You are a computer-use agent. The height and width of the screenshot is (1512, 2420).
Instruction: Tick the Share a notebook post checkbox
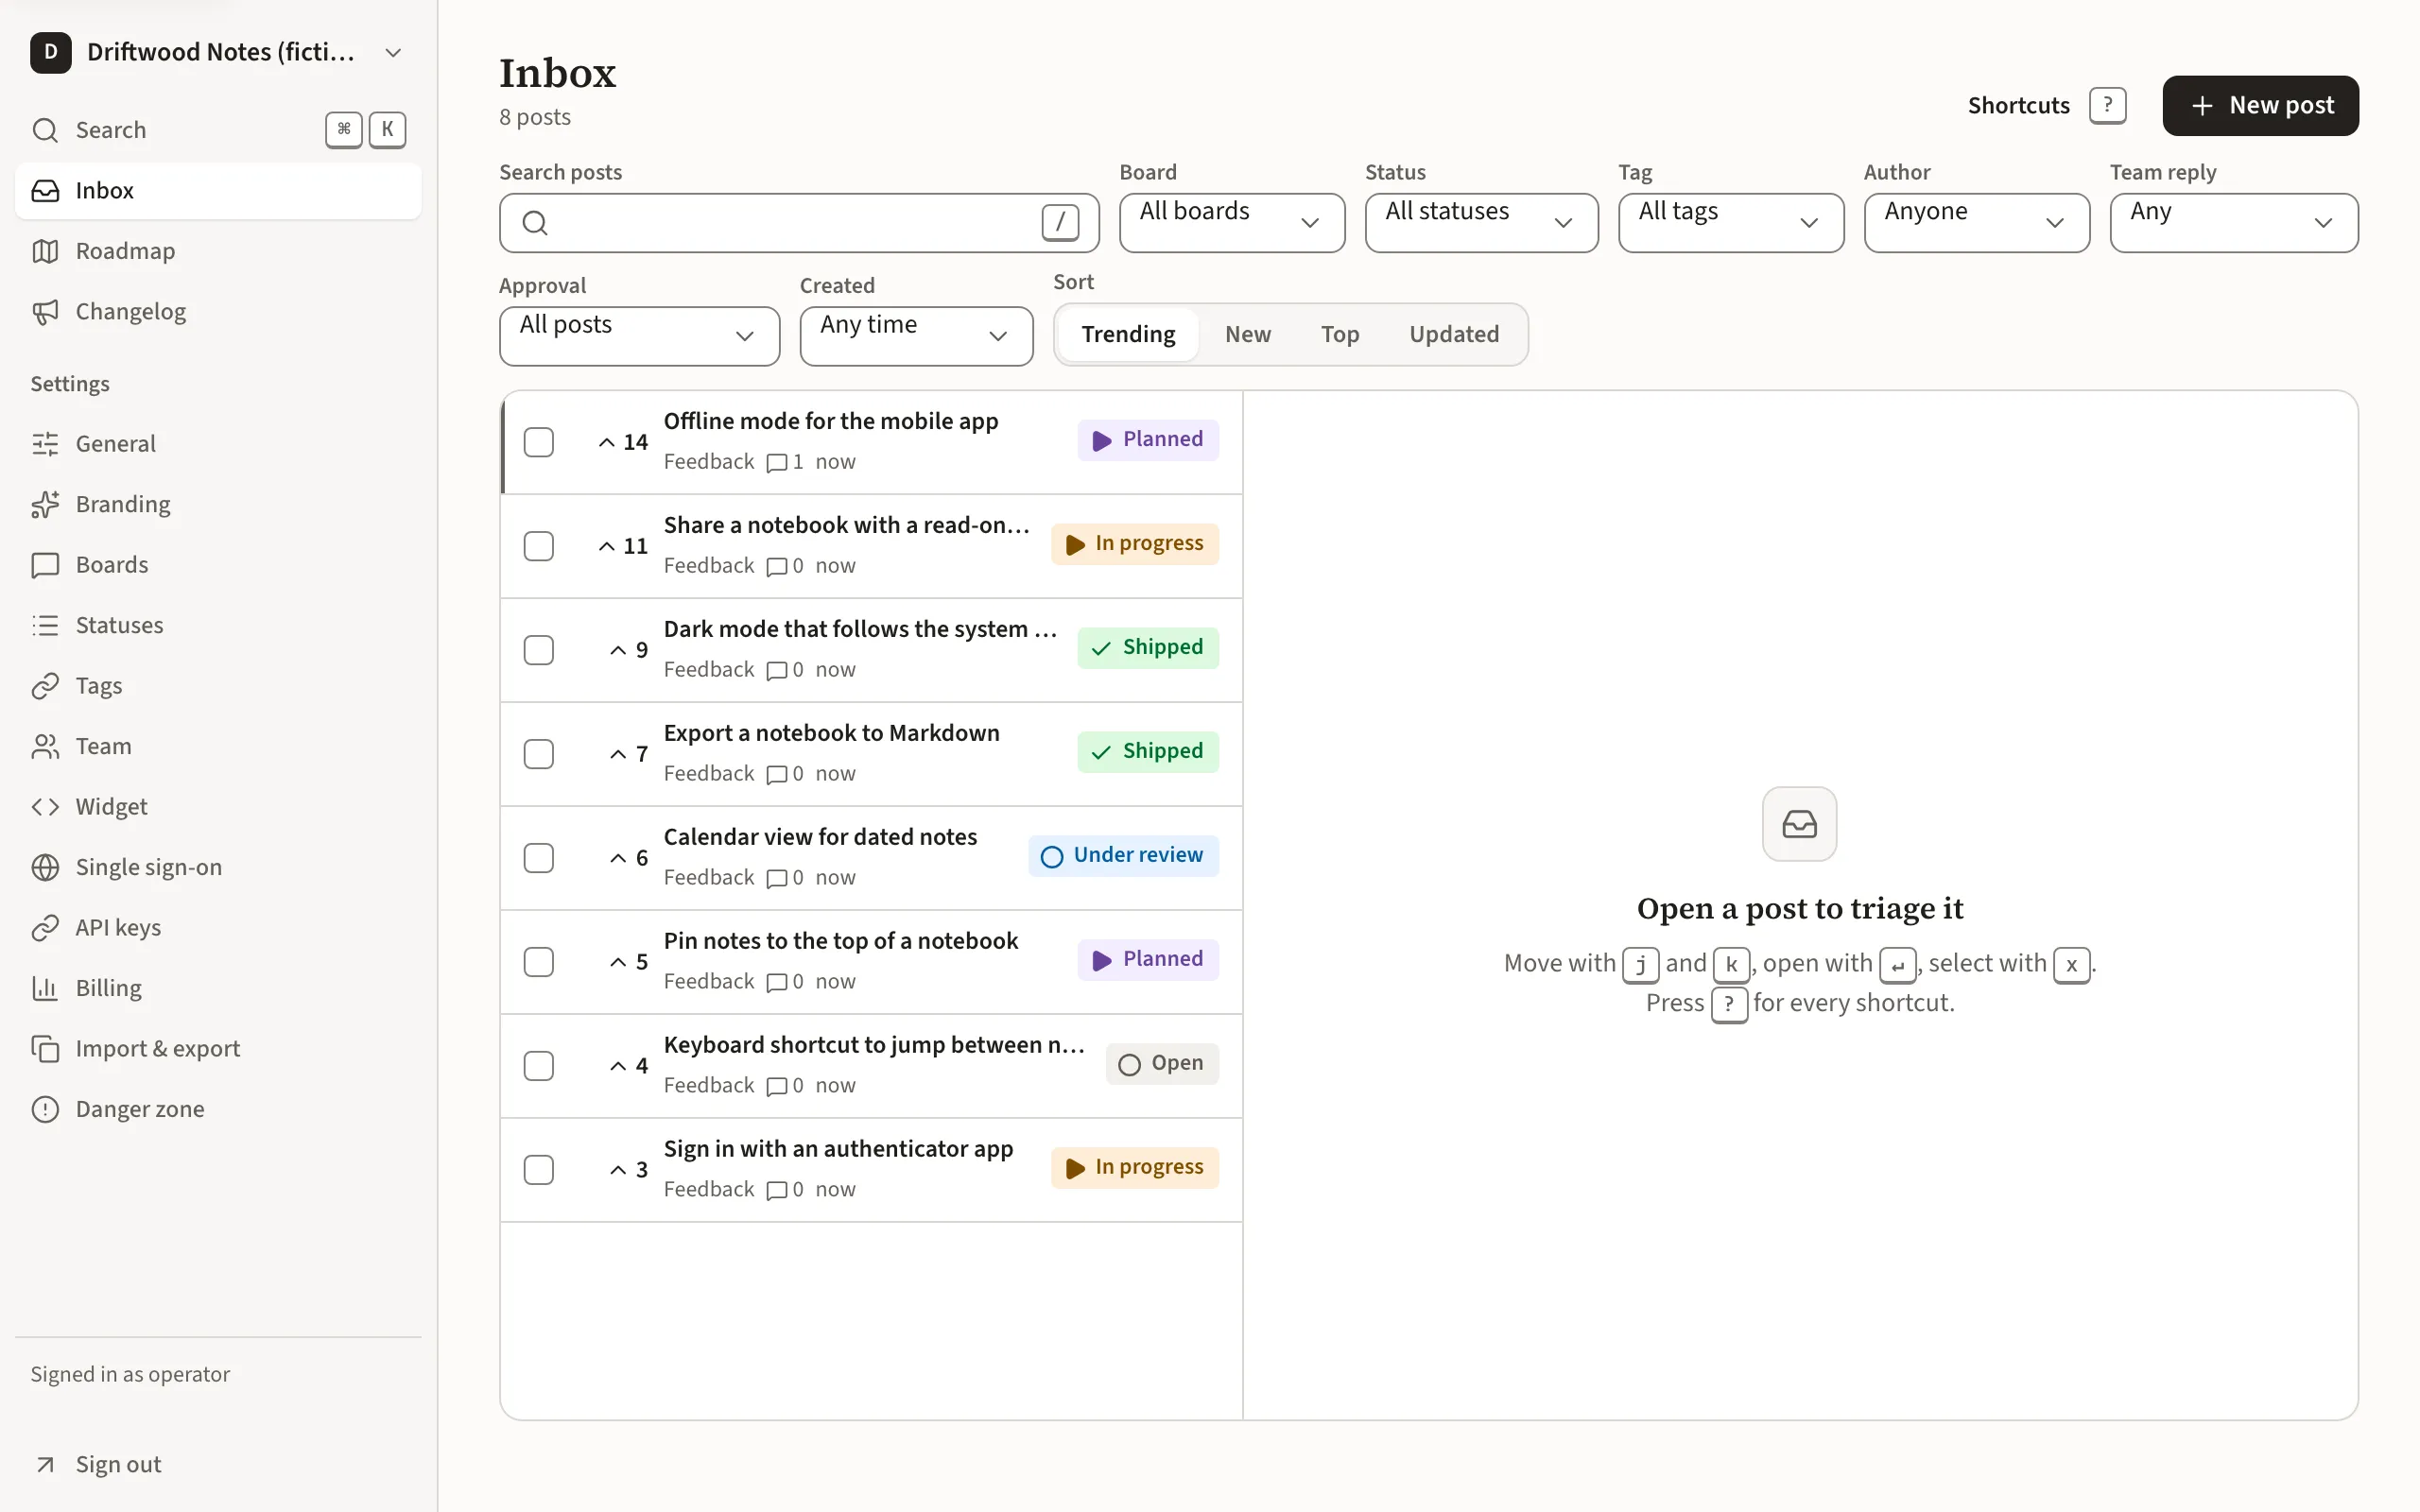(x=539, y=546)
